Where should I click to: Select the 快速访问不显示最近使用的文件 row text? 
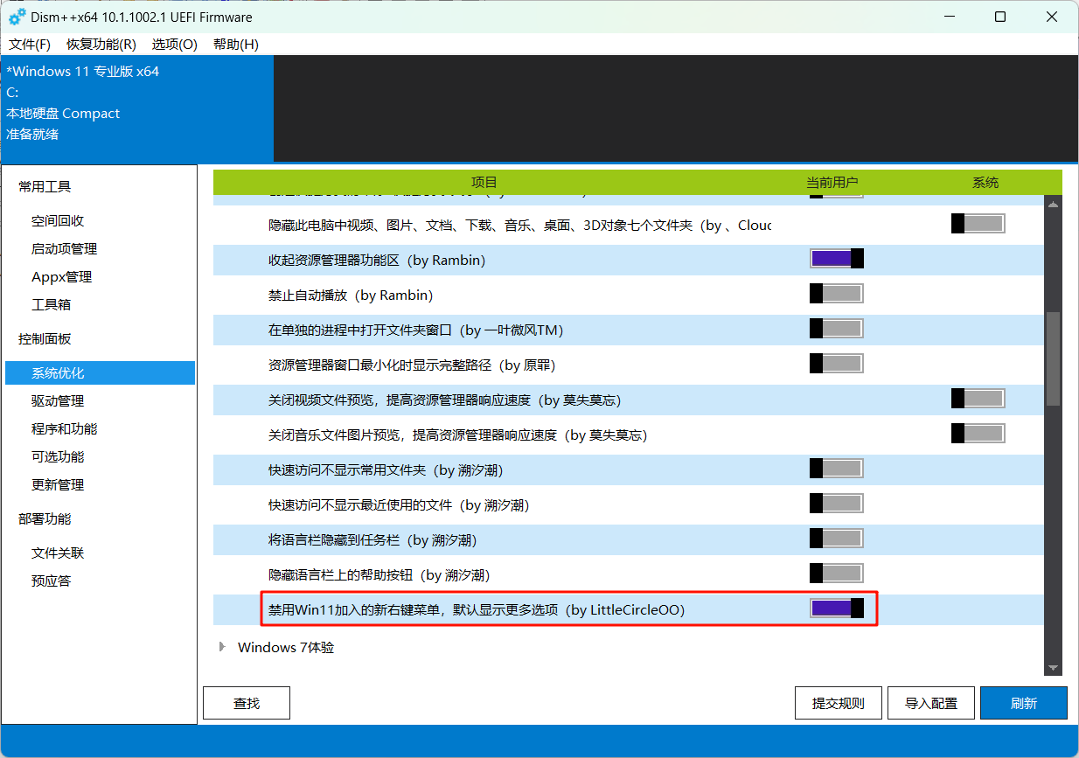(x=399, y=505)
